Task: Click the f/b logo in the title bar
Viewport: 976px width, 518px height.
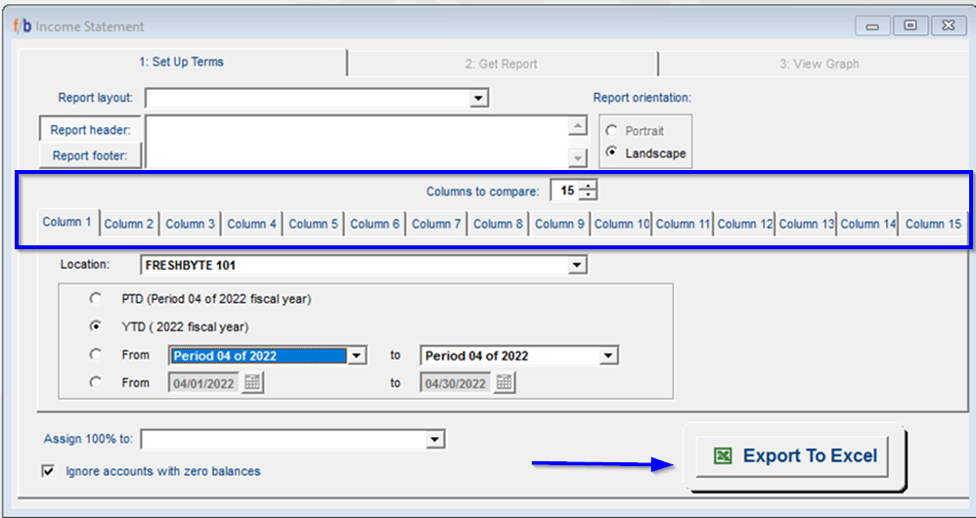Action: tap(22, 26)
